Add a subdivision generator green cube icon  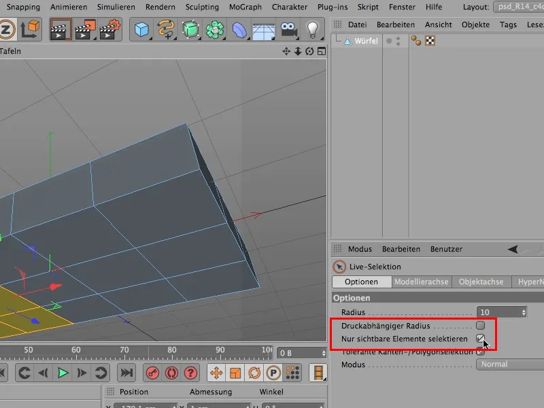(x=190, y=29)
